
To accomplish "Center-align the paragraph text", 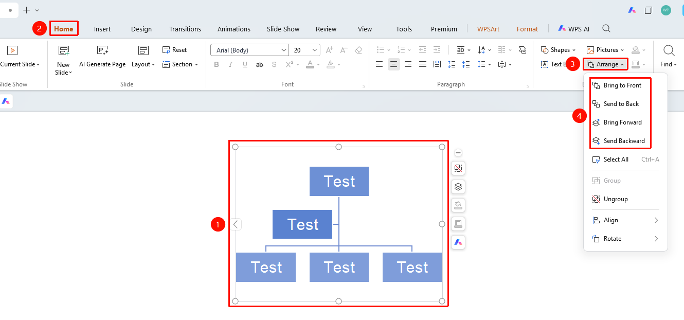I will pyautogui.click(x=393, y=64).
